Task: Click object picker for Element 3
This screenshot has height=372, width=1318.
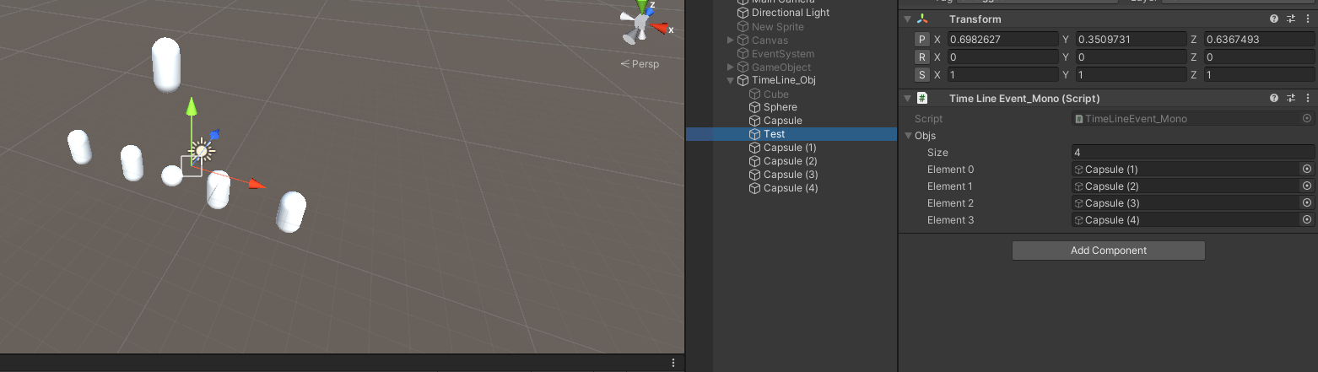Action: (1307, 220)
